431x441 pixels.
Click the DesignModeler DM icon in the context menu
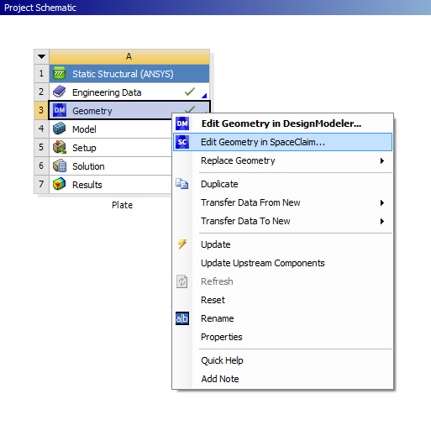[x=182, y=123]
